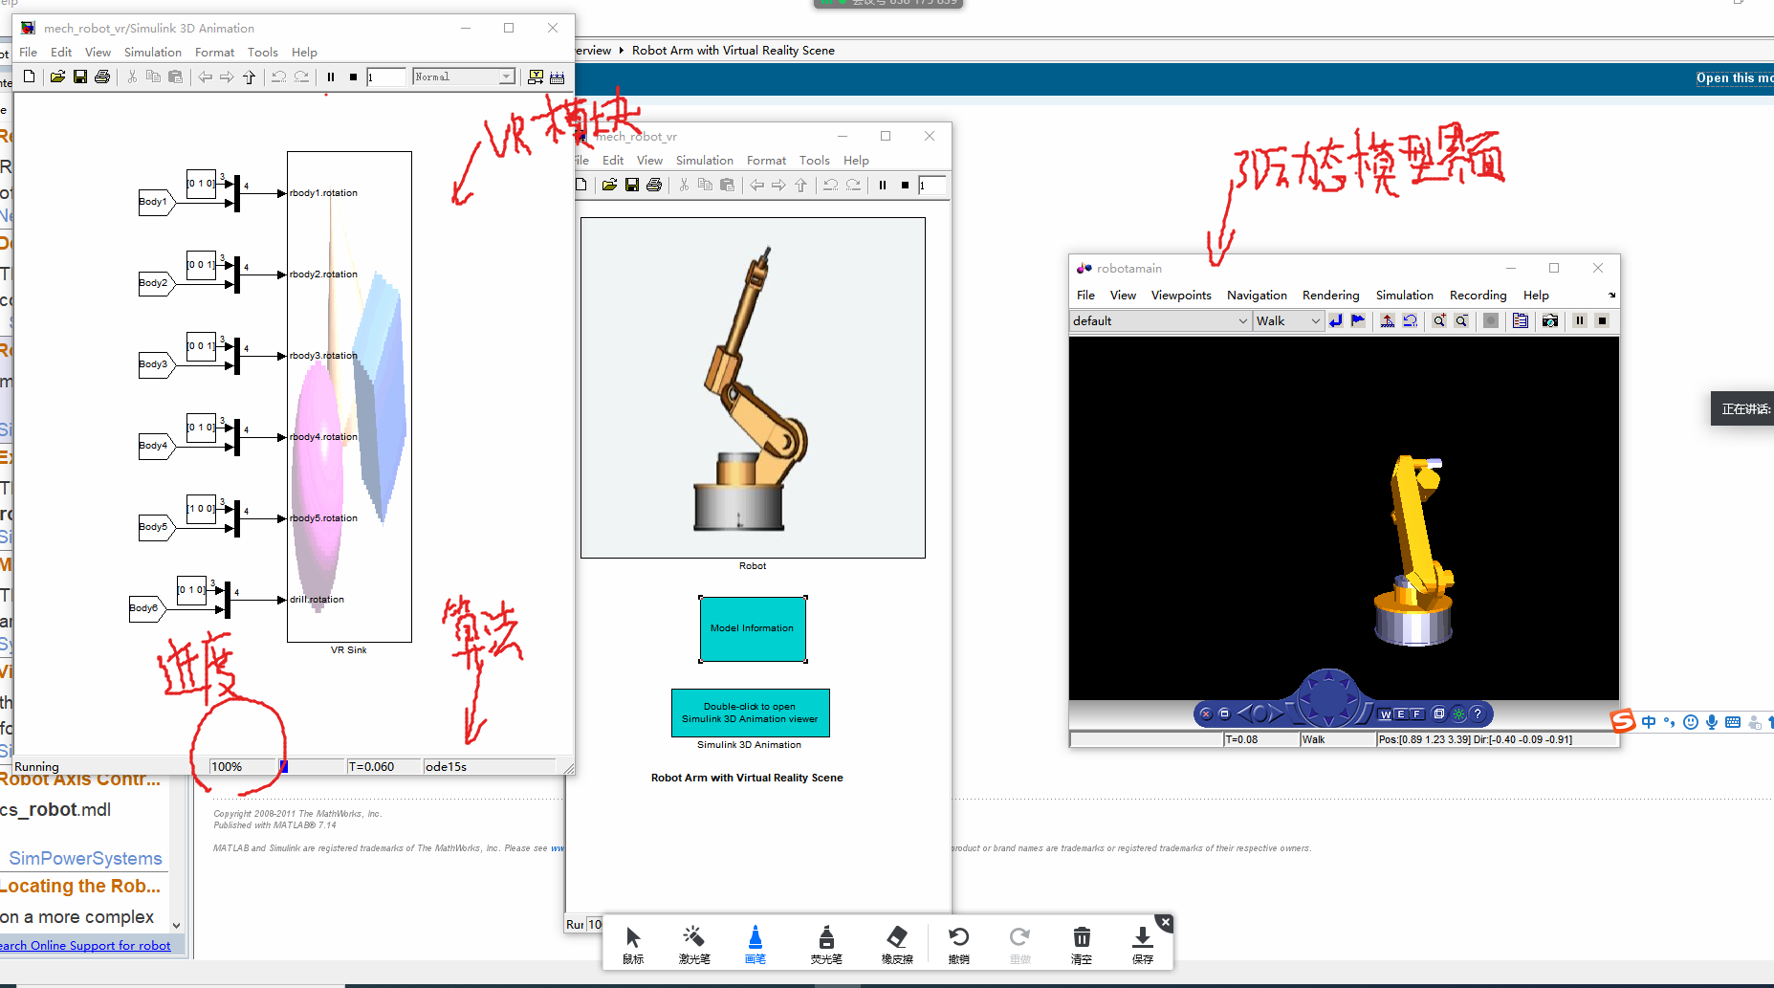The width and height of the screenshot is (1774, 988).
Task: Toggle the highlighter tool (荧光笔)
Action: click(x=826, y=943)
